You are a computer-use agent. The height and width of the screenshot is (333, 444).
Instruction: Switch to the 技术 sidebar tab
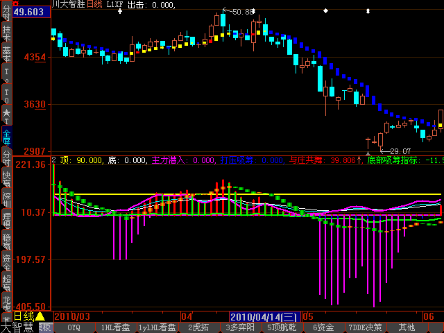coord(6,32)
